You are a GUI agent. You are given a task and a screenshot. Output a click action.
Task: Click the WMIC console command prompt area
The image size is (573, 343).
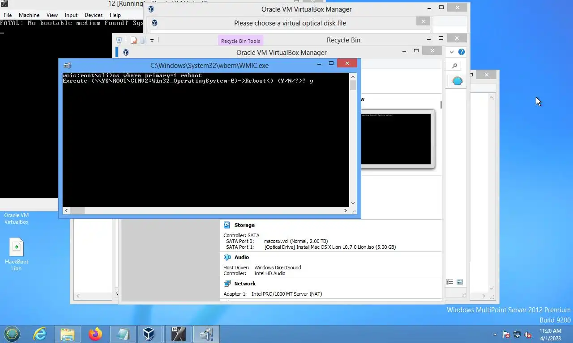[206, 140]
